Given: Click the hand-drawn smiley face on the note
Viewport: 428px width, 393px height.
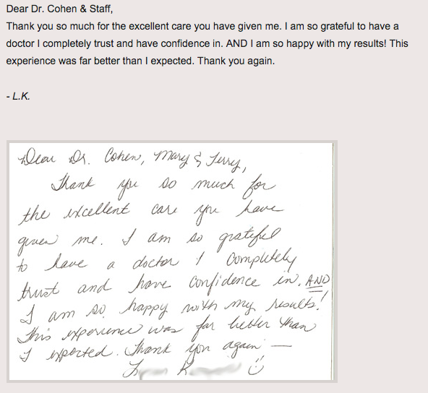Looking at the screenshot, I should 256,366.
